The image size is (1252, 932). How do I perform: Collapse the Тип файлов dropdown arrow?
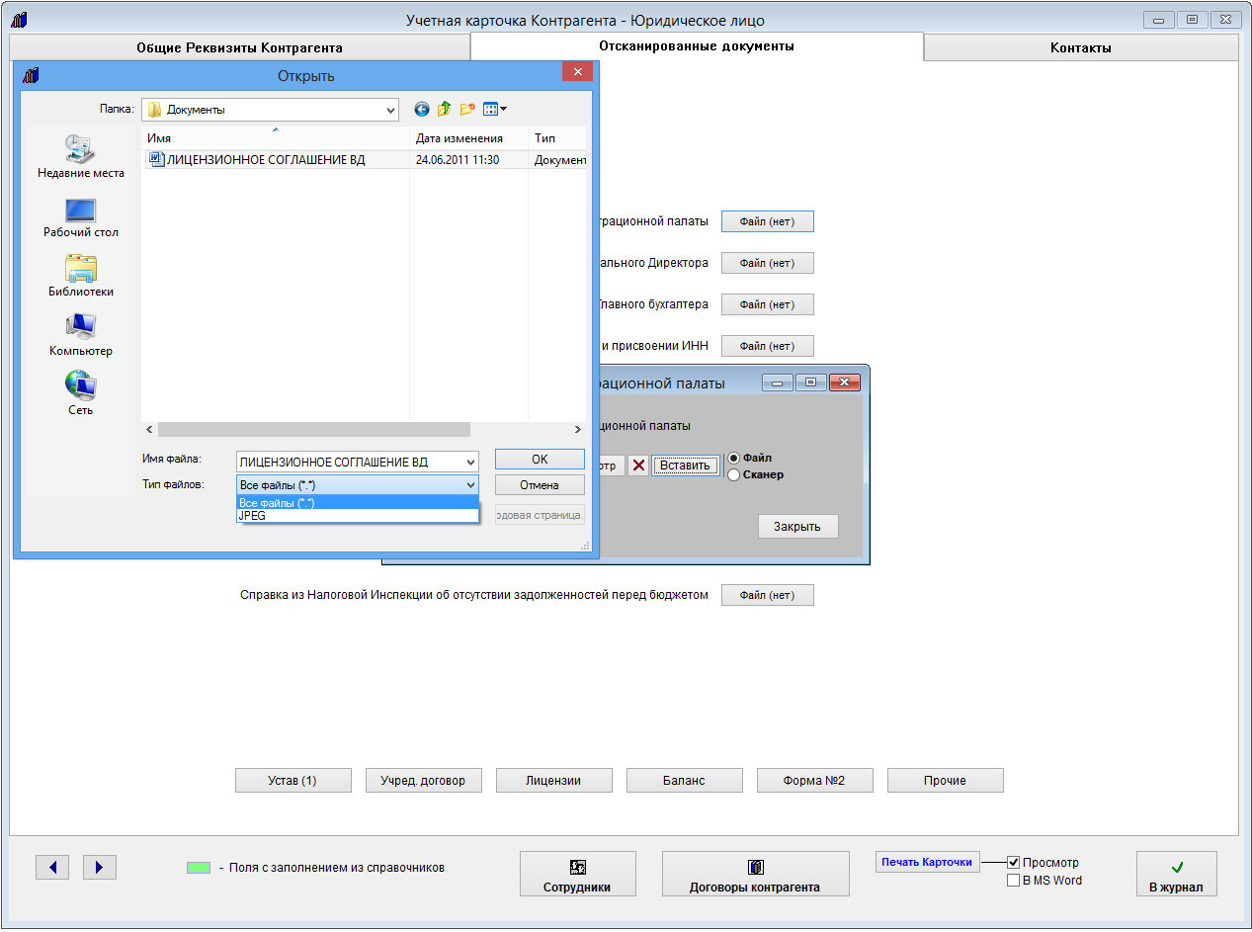click(x=469, y=485)
